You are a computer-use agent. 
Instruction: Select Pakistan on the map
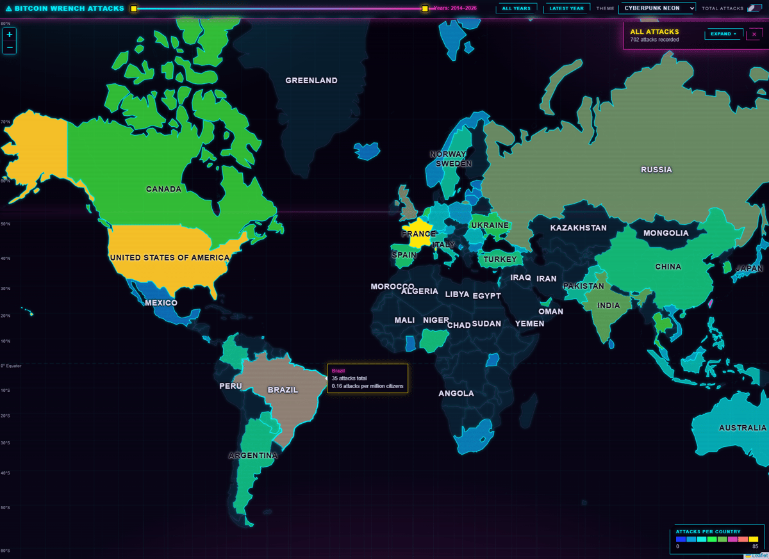coord(584,286)
